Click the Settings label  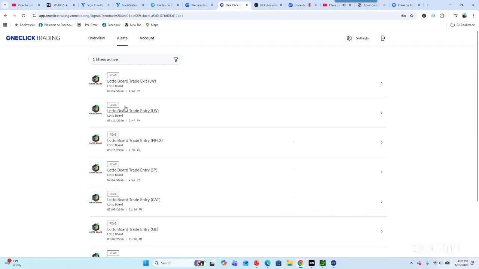click(x=362, y=38)
